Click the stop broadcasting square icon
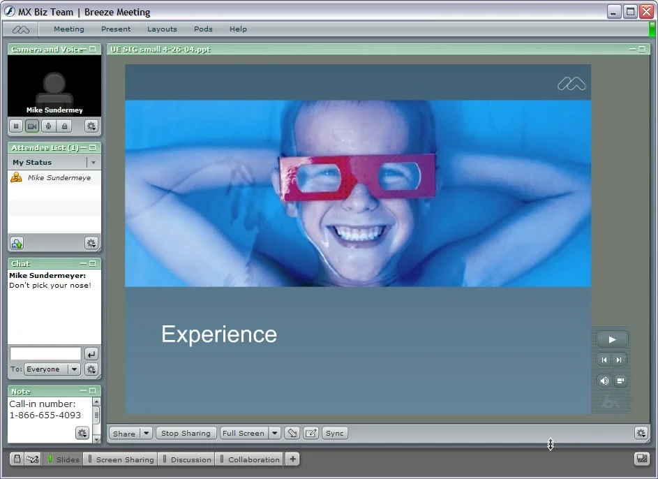Image resolution: width=658 pixels, height=479 pixels. (16, 126)
